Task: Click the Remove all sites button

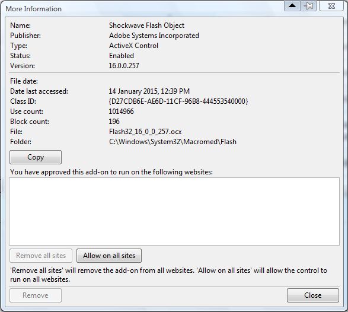Action: pos(41,256)
